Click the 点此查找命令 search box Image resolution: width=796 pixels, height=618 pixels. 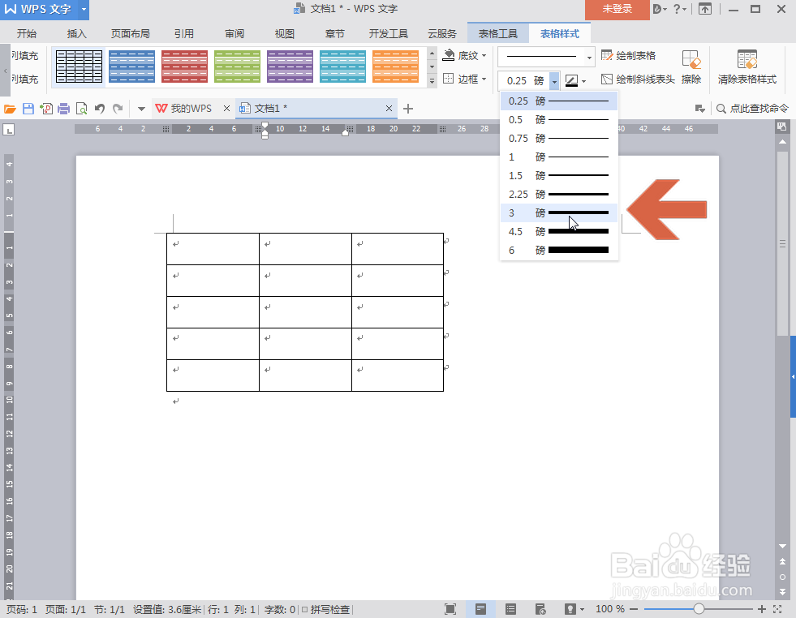pyautogui.click(x=752, y=108)
